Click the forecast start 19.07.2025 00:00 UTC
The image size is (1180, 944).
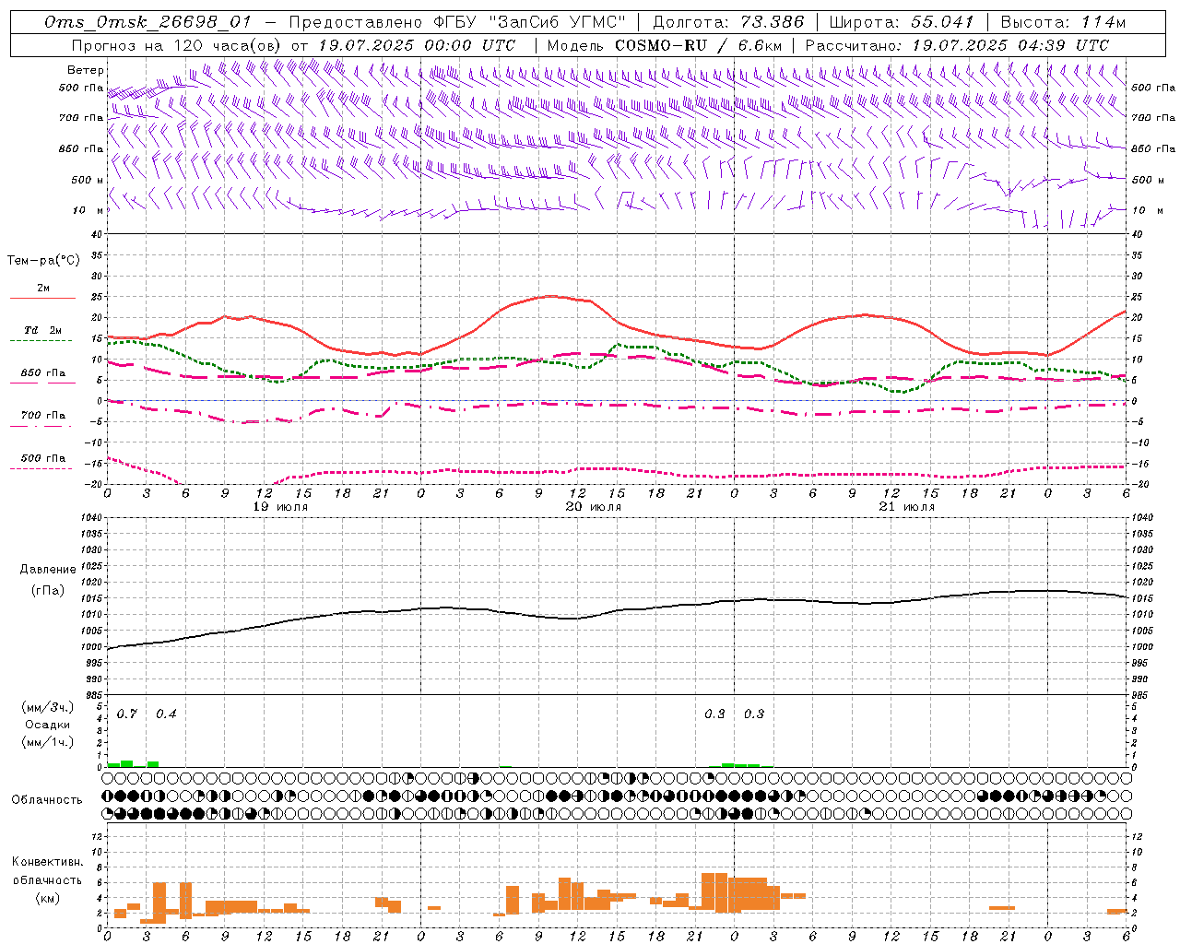tap(417, 45)
